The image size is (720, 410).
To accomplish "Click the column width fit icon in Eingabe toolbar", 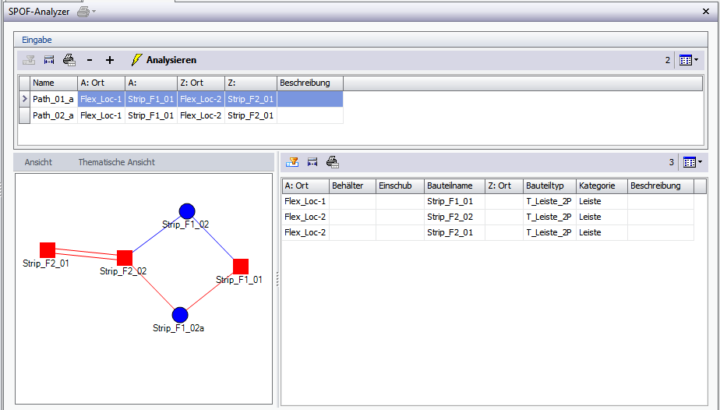I will [x=49, y=60].
